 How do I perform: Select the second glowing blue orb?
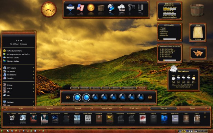[x=86, y=98]
